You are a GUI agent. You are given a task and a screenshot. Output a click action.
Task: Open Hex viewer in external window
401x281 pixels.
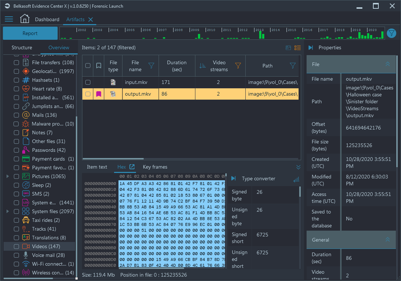pos(132,167)
